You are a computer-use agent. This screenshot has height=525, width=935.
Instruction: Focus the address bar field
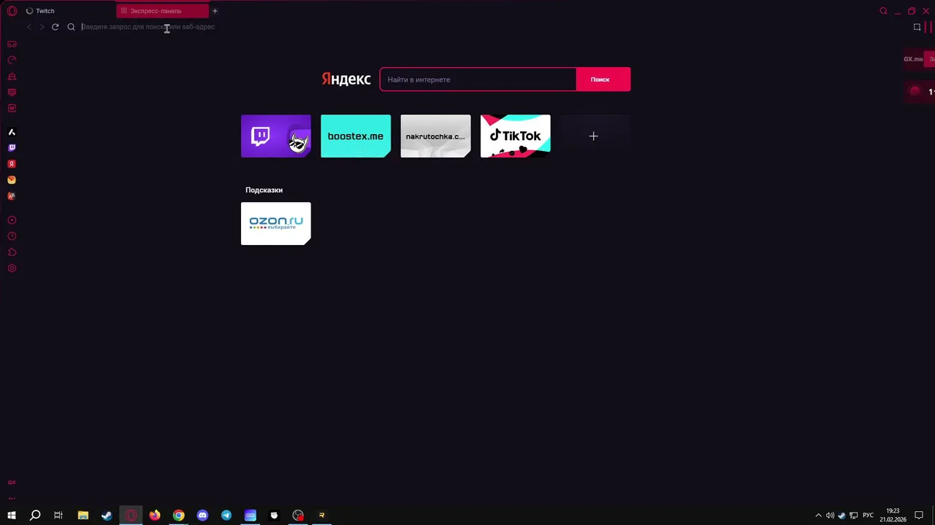coord(489,27)
